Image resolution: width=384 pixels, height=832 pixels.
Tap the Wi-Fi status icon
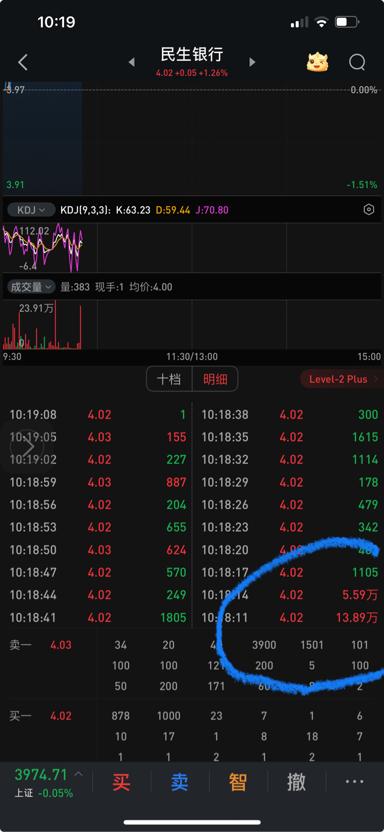(321, 22)
